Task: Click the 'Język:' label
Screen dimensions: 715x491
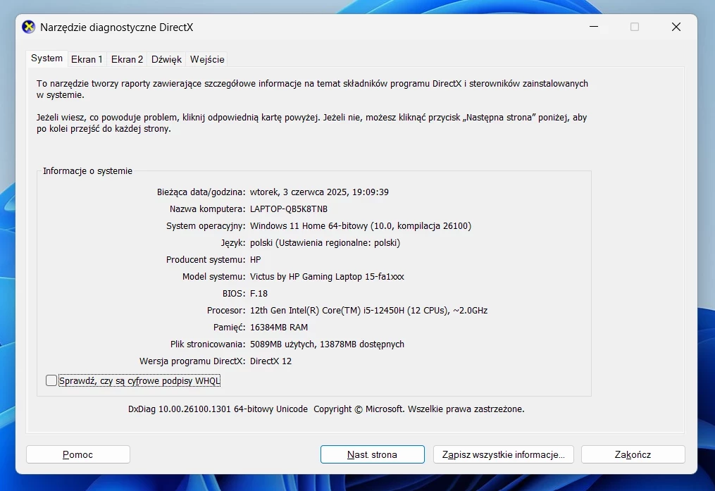Action: click(233, 242)
